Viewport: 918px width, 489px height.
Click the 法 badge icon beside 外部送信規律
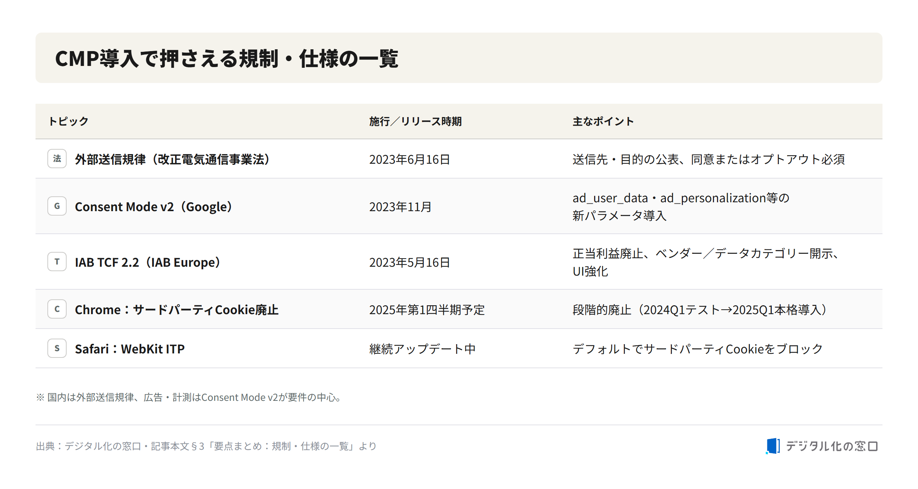[57, 159]
